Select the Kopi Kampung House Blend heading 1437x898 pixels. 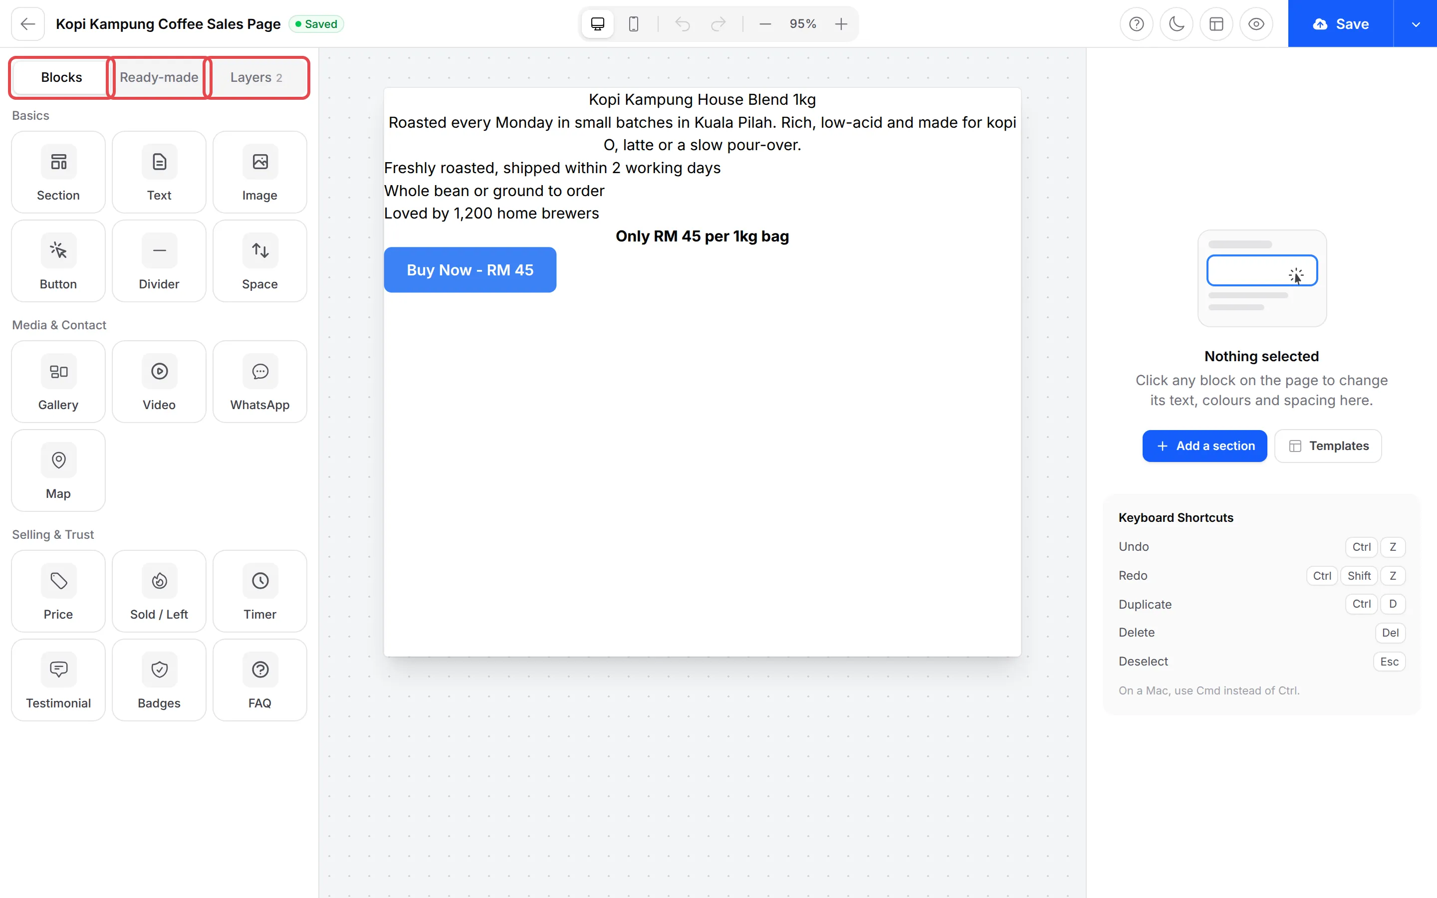pos(703,99)
